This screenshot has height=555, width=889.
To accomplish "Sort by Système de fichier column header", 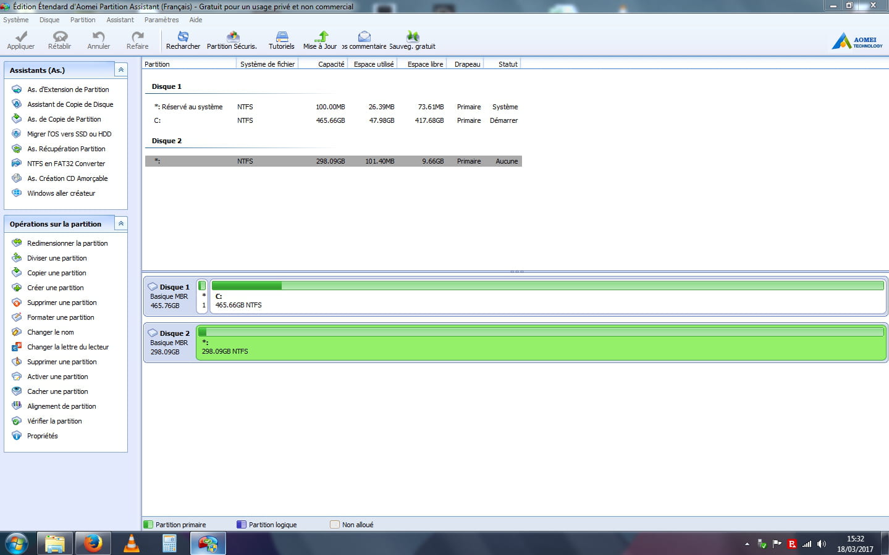I will [268, 64].
